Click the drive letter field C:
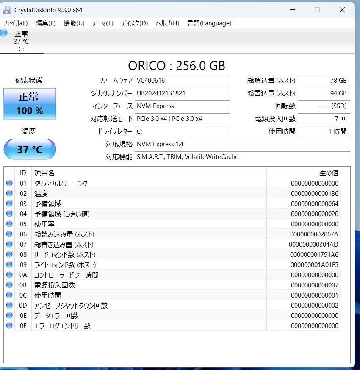This screenshot has height=370, width=360. click(182, 131)
